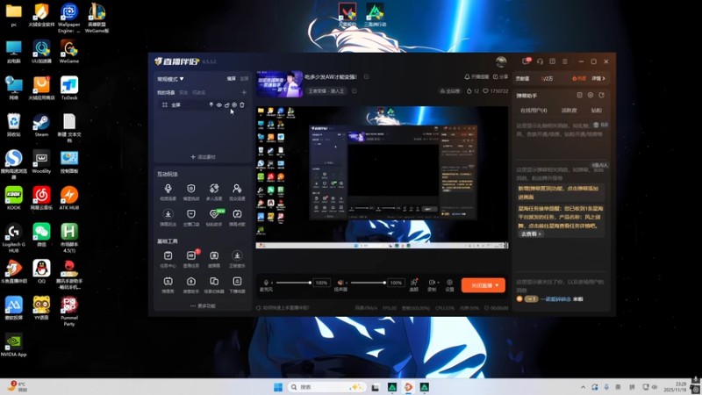The width and height of the screenshot is (702, 395).
Task: Delete the 全屏 source with the trash icon
Action: coord(242,104)
